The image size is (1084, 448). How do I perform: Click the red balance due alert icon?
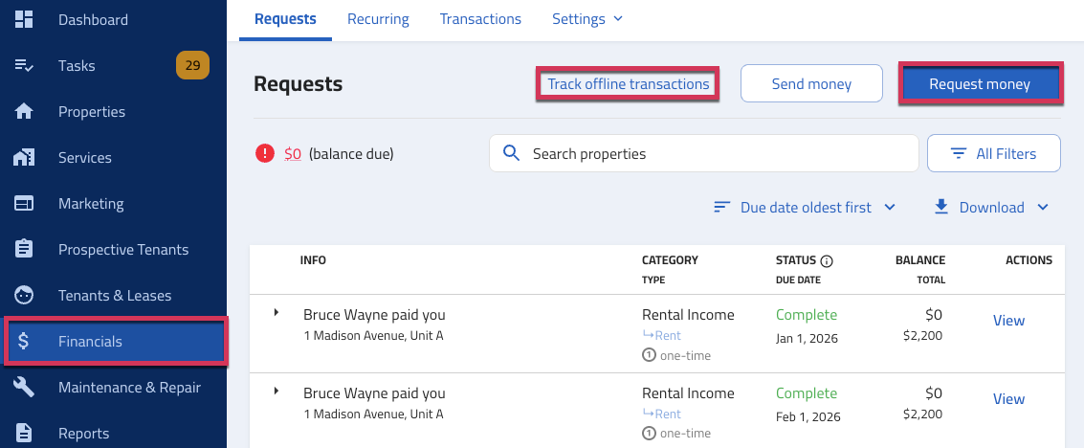265,153
